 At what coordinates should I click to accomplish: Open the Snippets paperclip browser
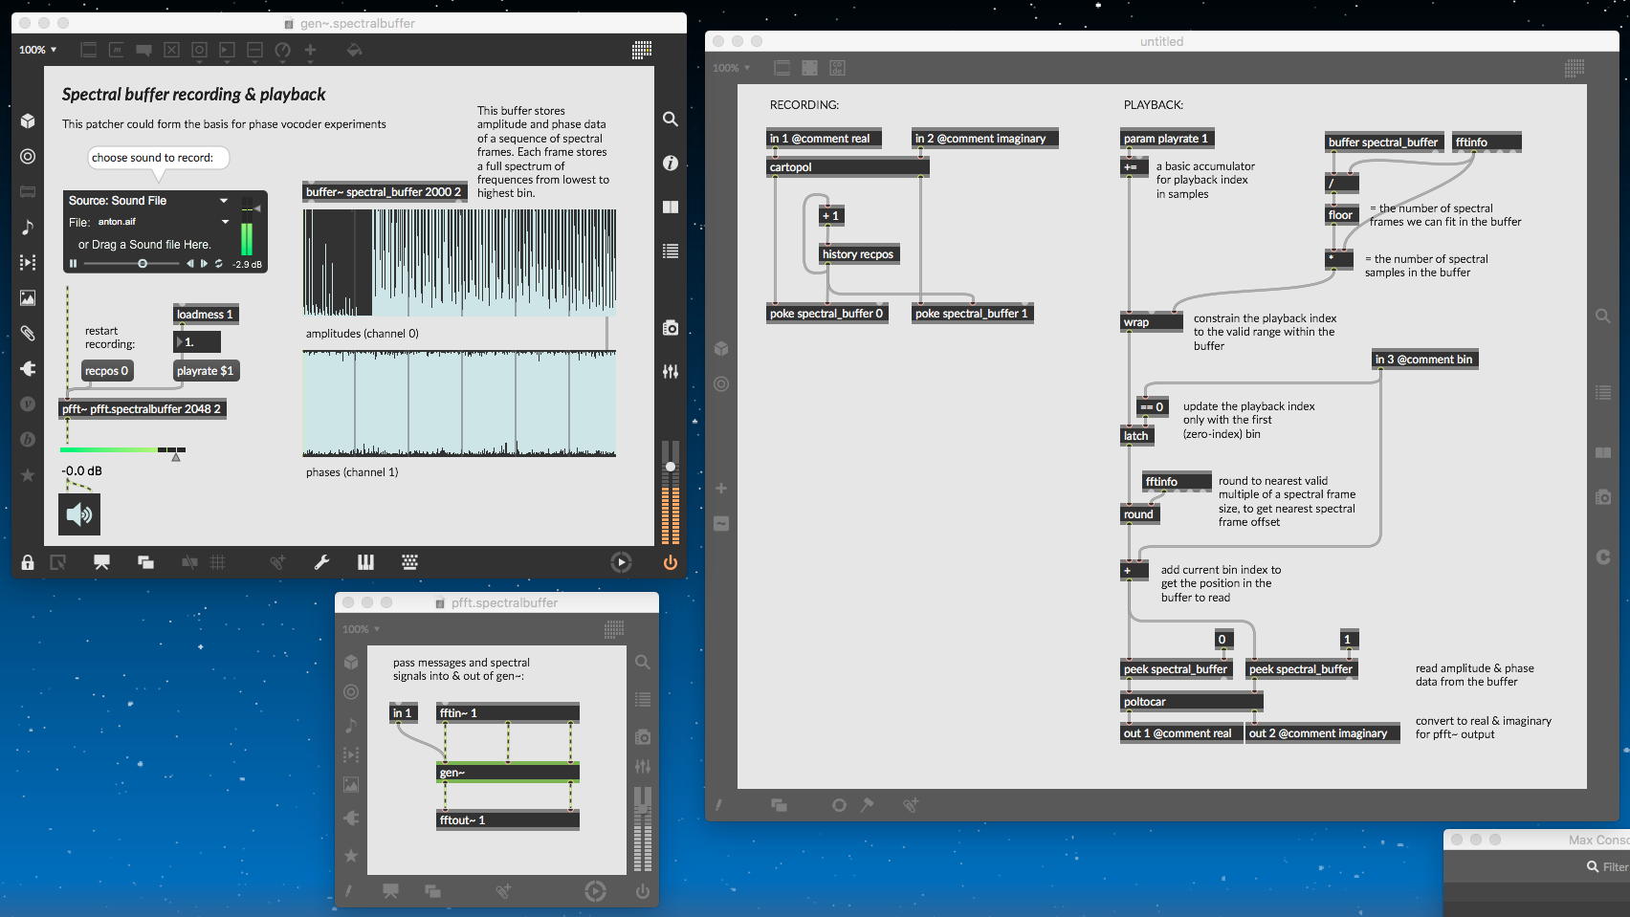tap(28, 333)
